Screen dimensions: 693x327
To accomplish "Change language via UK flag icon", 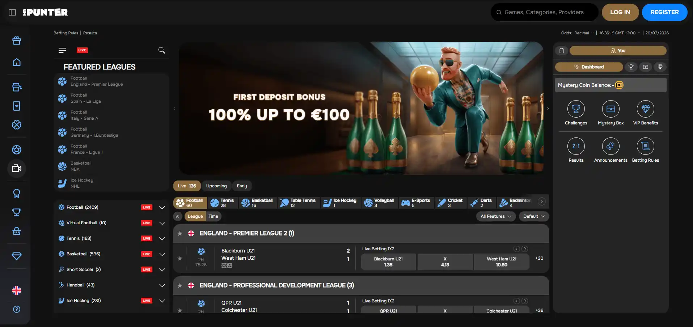I will tap(17, 290).
